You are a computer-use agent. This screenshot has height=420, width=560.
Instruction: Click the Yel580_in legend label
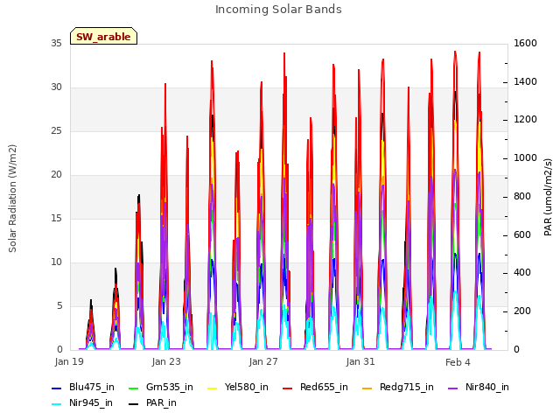point(246,387)
